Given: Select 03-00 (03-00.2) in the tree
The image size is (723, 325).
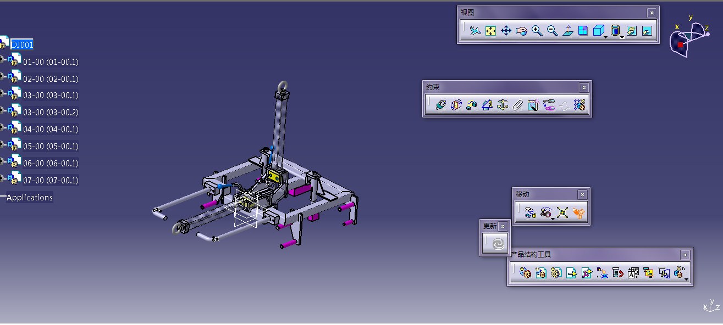Looking at the screenshot, I should click(51, 113).
